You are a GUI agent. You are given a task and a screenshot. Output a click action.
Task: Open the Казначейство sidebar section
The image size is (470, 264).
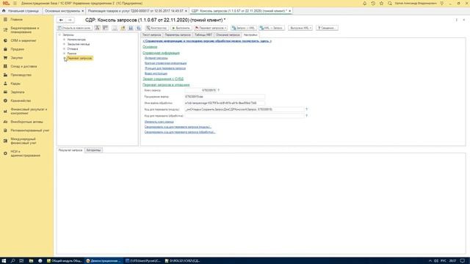coord(21,101)
